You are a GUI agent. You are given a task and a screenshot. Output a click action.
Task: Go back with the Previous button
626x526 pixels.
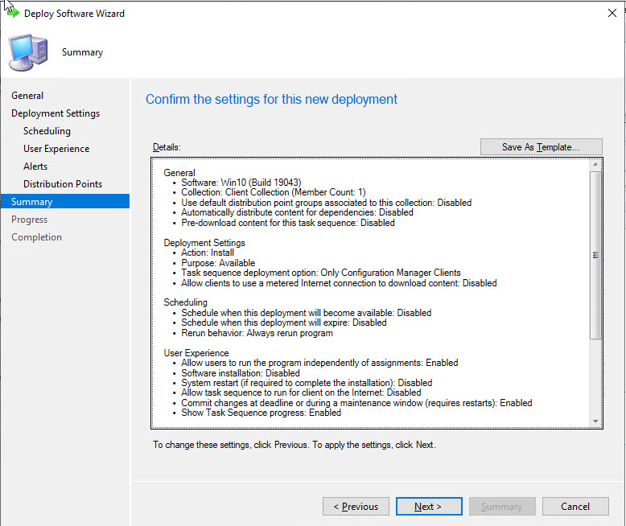click(x=356, y=507)
